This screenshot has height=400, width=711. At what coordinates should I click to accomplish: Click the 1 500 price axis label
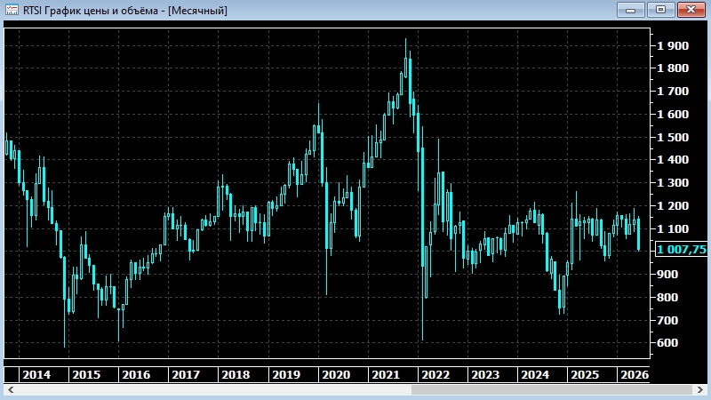tap(673, 138)
